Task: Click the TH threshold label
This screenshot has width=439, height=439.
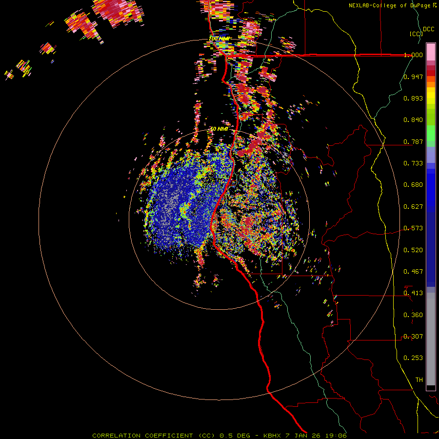Action: (419, 380)
